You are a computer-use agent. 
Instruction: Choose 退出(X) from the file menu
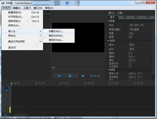(22, 47)
